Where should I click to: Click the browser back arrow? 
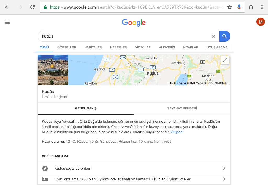(7, 7)
